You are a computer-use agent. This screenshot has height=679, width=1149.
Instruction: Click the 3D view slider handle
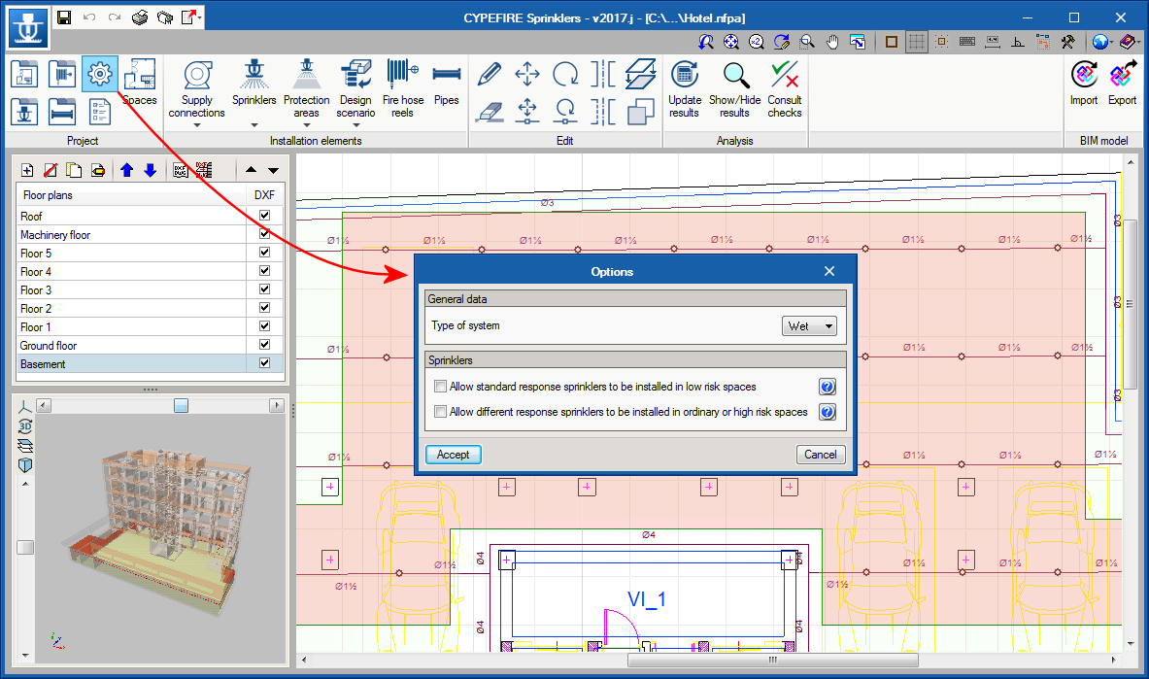pos(181,405)
